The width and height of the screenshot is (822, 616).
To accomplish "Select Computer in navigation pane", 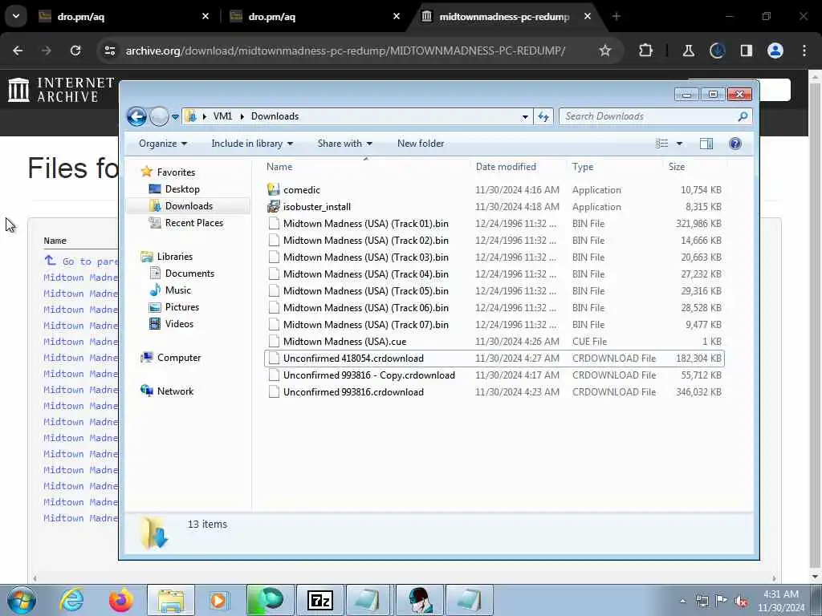I will [179, 358].
